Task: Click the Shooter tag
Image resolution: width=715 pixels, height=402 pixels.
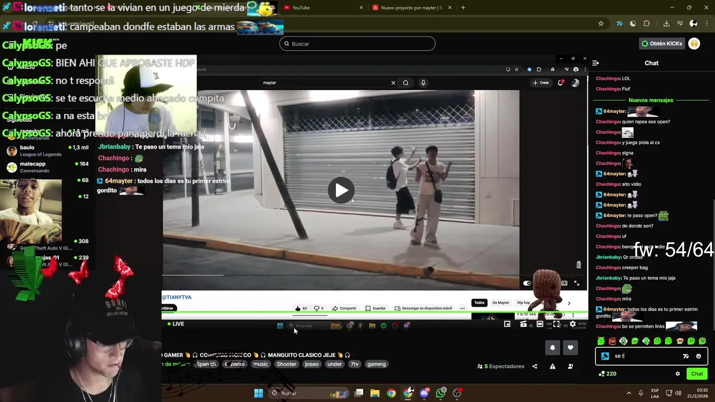Action: [x=287, y=364]
